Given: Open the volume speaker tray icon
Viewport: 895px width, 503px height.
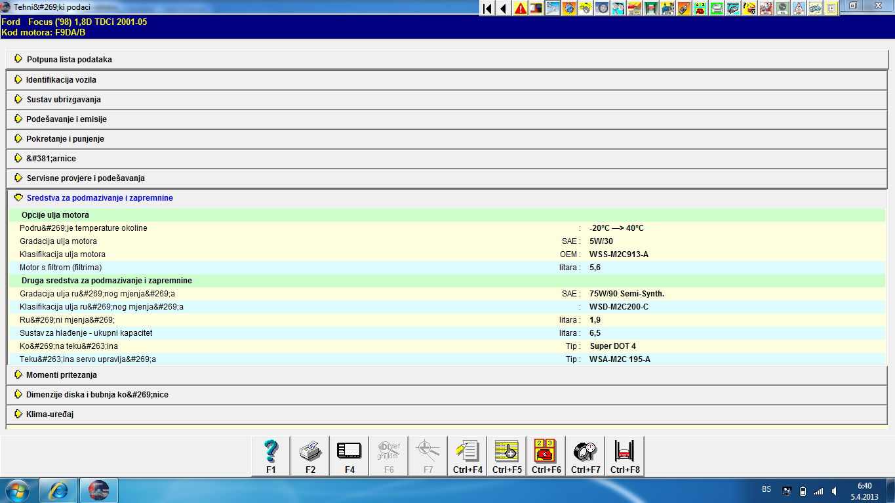Looking at the screenshot, I should pyautogui.click(x=835, y=491).
